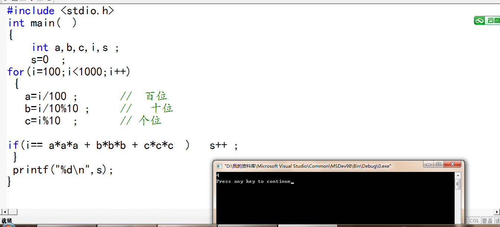Click the 'c=i%10 ;' statement
The image size is (500, 227).
click(51, 121)
